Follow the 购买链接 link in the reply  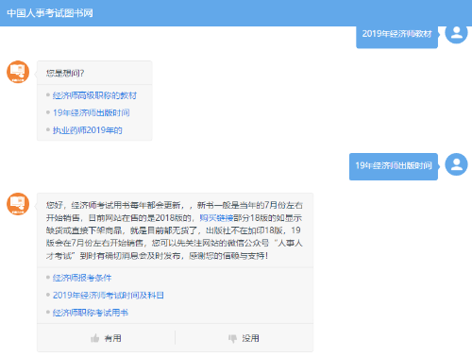click(216, 218)
